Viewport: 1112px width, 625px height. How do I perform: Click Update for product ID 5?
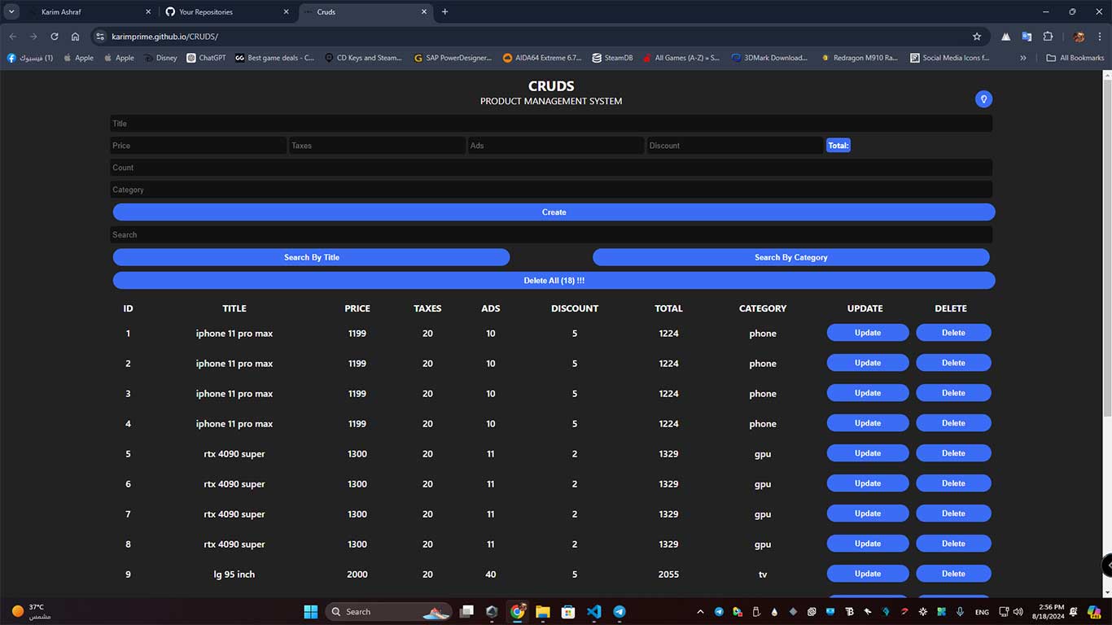point(867,453)
